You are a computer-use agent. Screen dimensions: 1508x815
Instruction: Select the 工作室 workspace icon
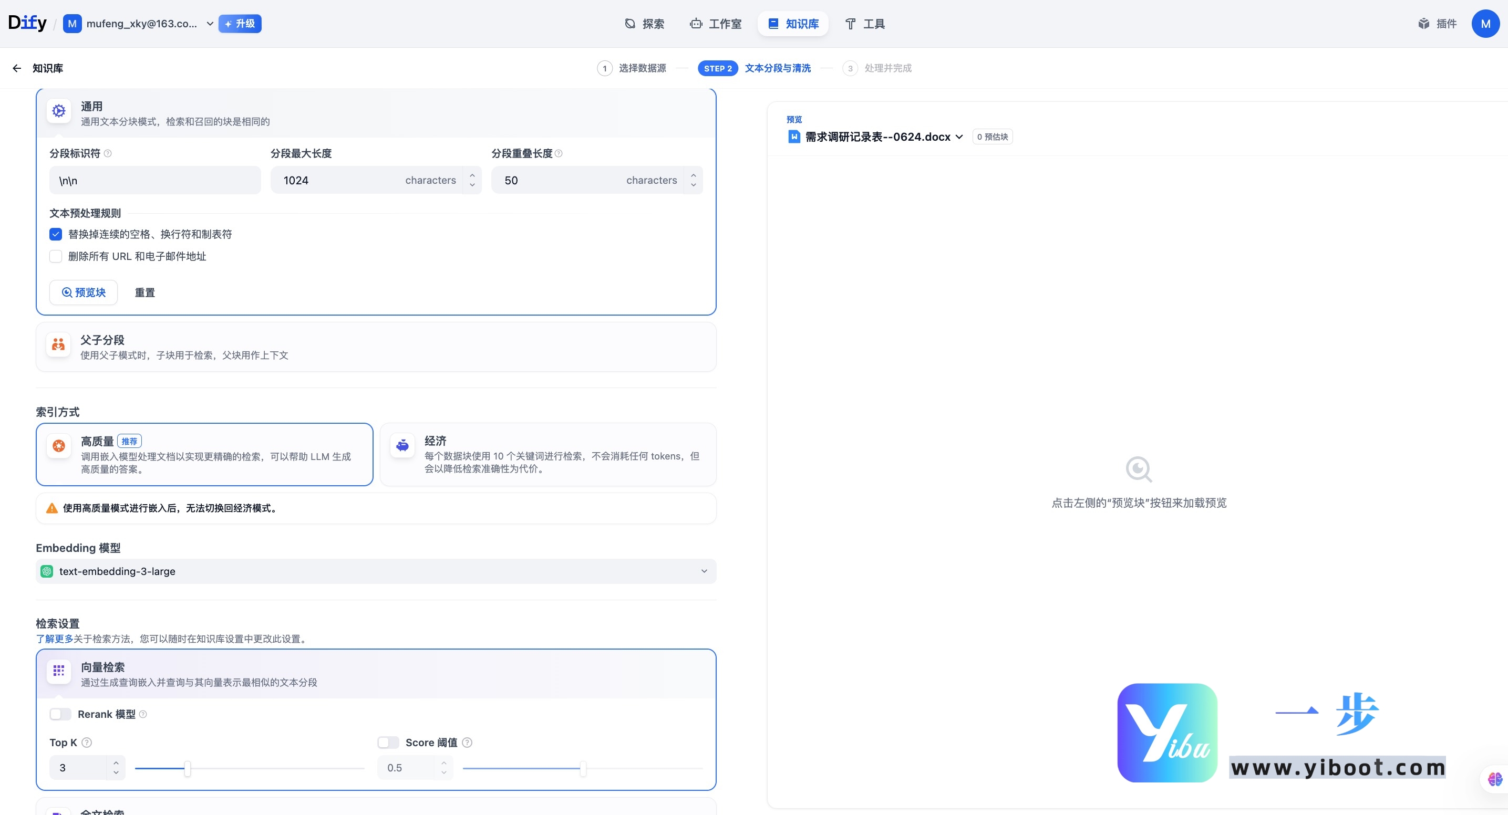(x=695, y=24)
